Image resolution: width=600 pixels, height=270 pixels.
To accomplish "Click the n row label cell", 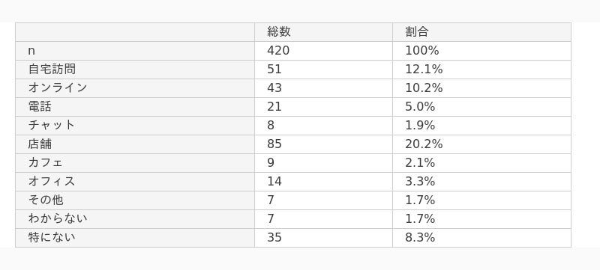I will click(135, 51).
